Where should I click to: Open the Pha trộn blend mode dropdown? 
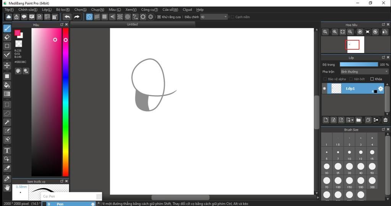click(x=364, y=72)
